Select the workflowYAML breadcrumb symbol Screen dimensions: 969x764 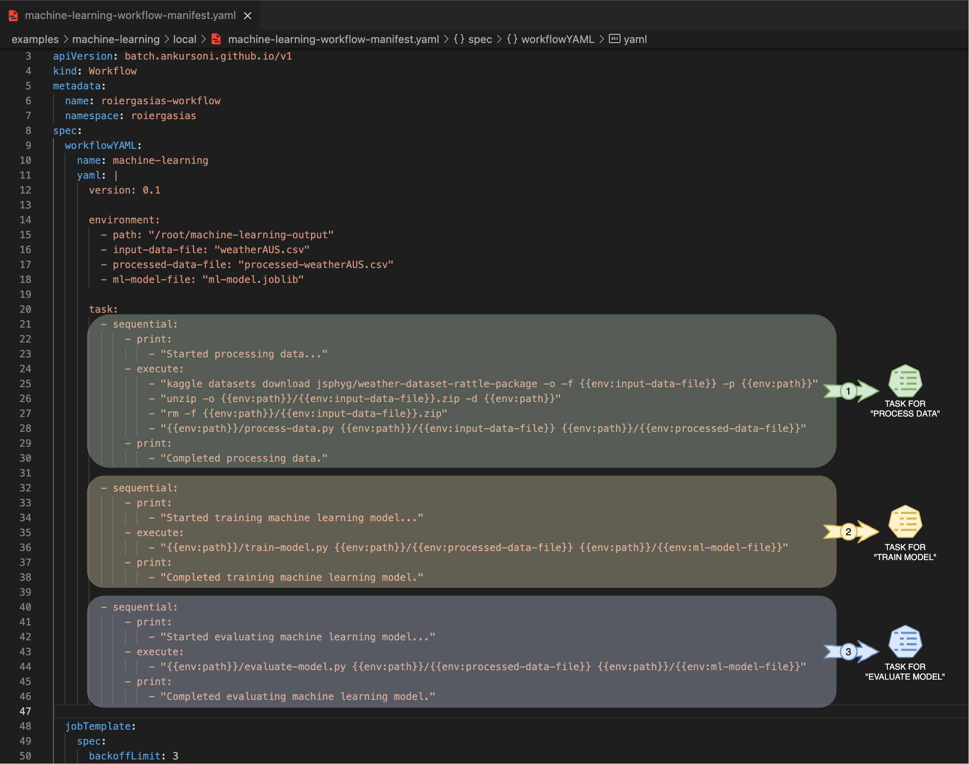click(557, 39)
